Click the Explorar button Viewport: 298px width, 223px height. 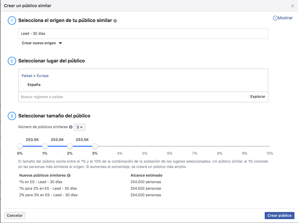[x=258, y=97]
